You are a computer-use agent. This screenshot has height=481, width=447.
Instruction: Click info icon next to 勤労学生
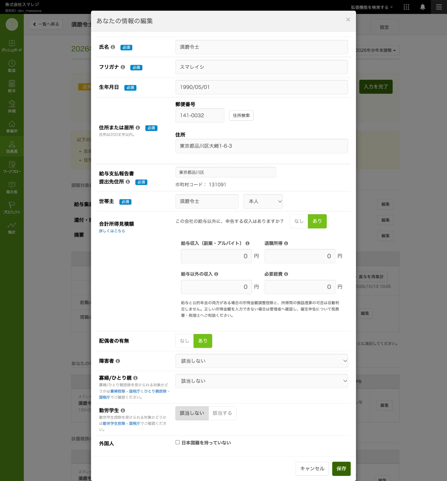pyautogui.click(x=123, y=410)
